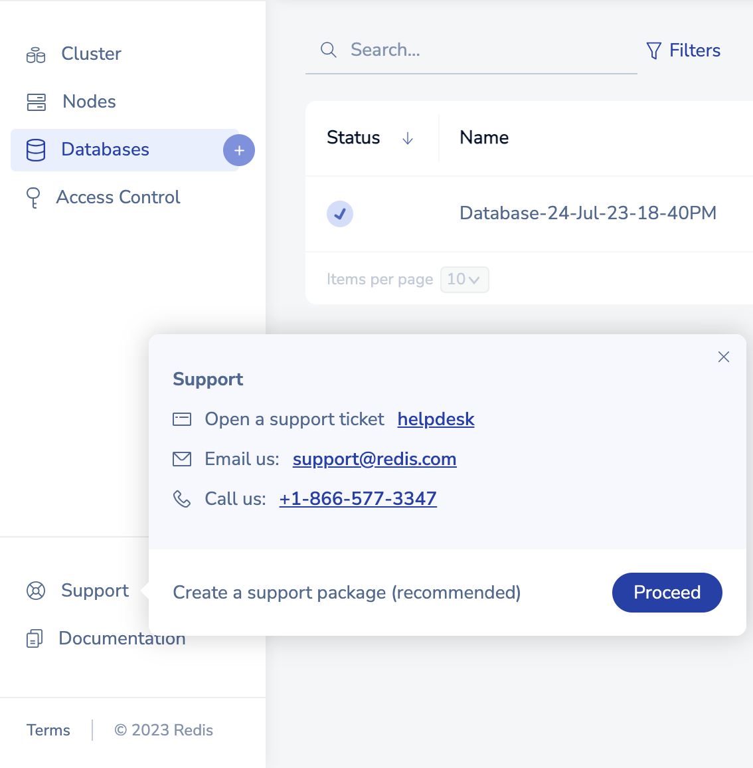Click the phone handset icon
Image resolution: width=753 pixels, height=768 pixels.
(x=182, y=499)
